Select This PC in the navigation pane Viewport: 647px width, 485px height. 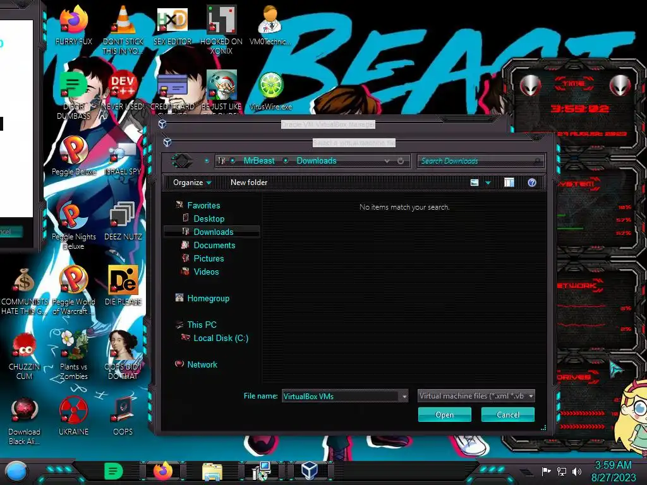[x=202, y=325]
